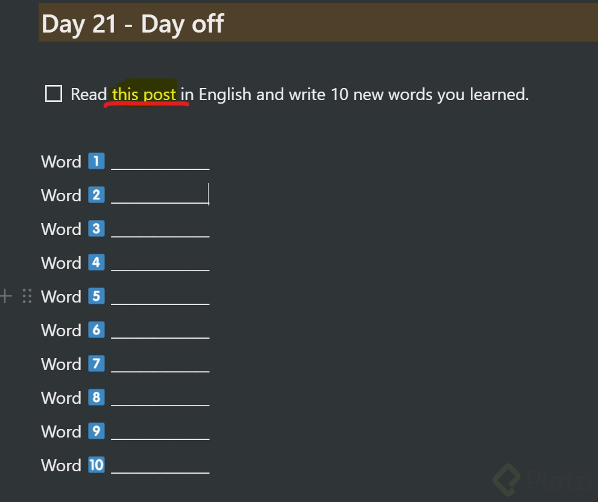Click the blue number 8 emoji icon
This screenshot has height=502, width=598.
[96, 397]
